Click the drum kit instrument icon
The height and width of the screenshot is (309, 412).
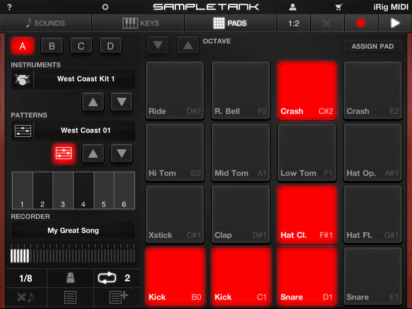click(x=23, y=79)
